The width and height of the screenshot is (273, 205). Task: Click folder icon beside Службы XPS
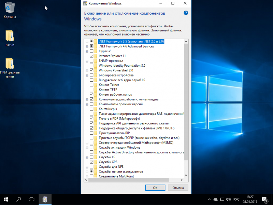96,162
